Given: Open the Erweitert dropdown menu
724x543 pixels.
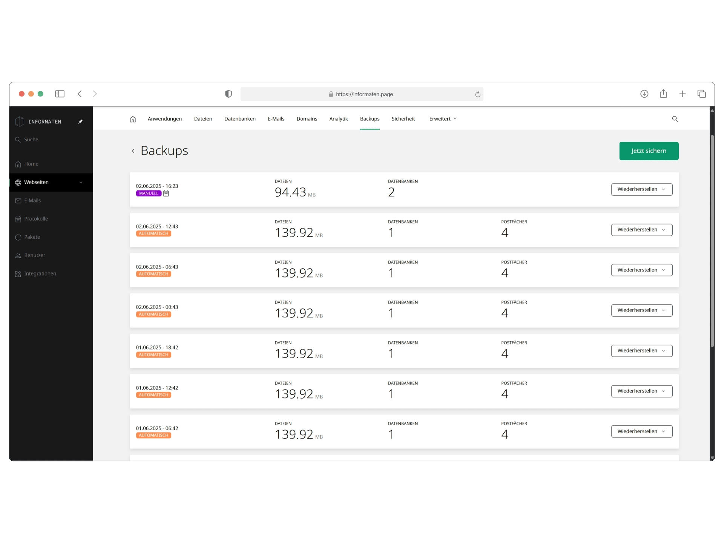Looking at the screenshot, I should click(x=443, y=119).
